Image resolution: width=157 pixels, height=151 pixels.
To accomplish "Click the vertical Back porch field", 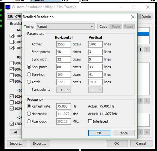I will 96,67.
